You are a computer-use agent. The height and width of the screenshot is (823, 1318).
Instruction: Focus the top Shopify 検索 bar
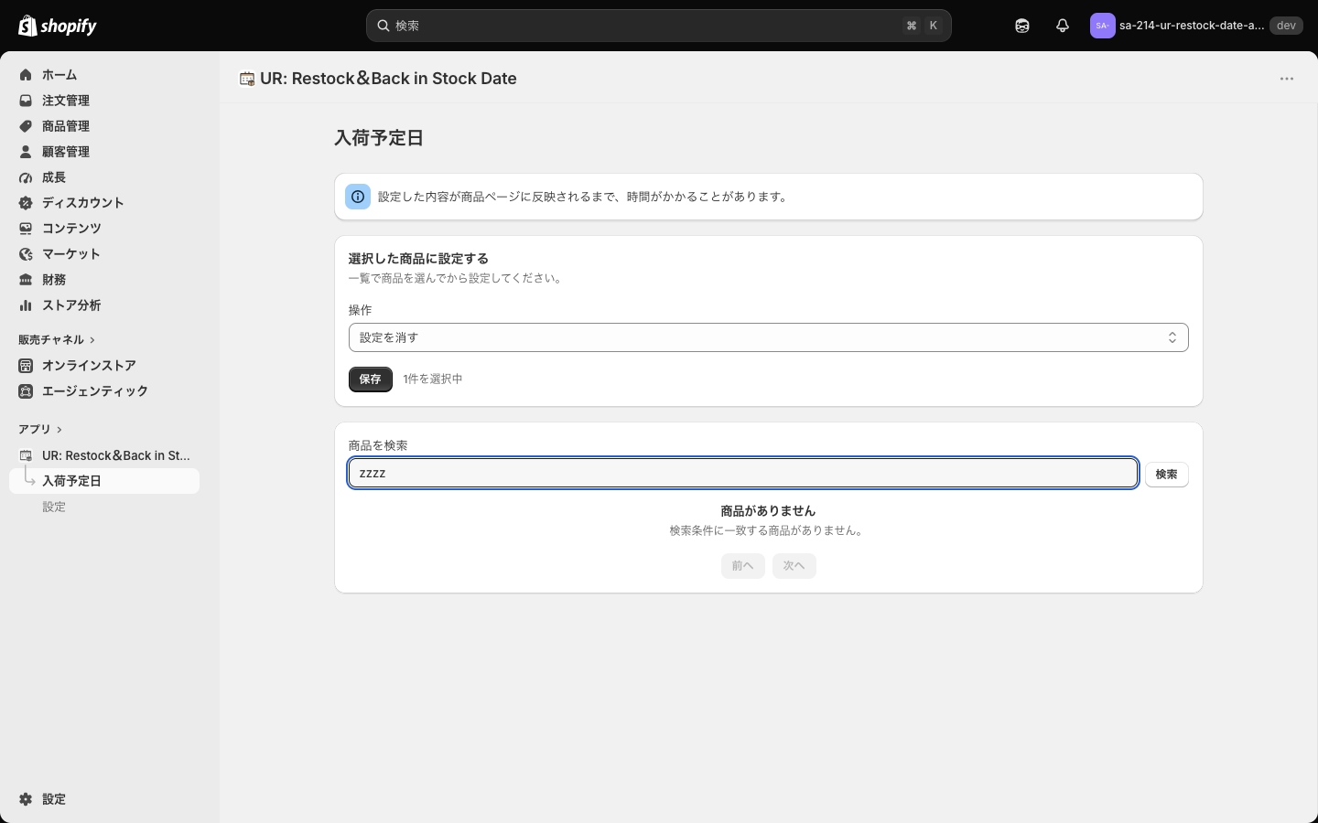point(659,26)
